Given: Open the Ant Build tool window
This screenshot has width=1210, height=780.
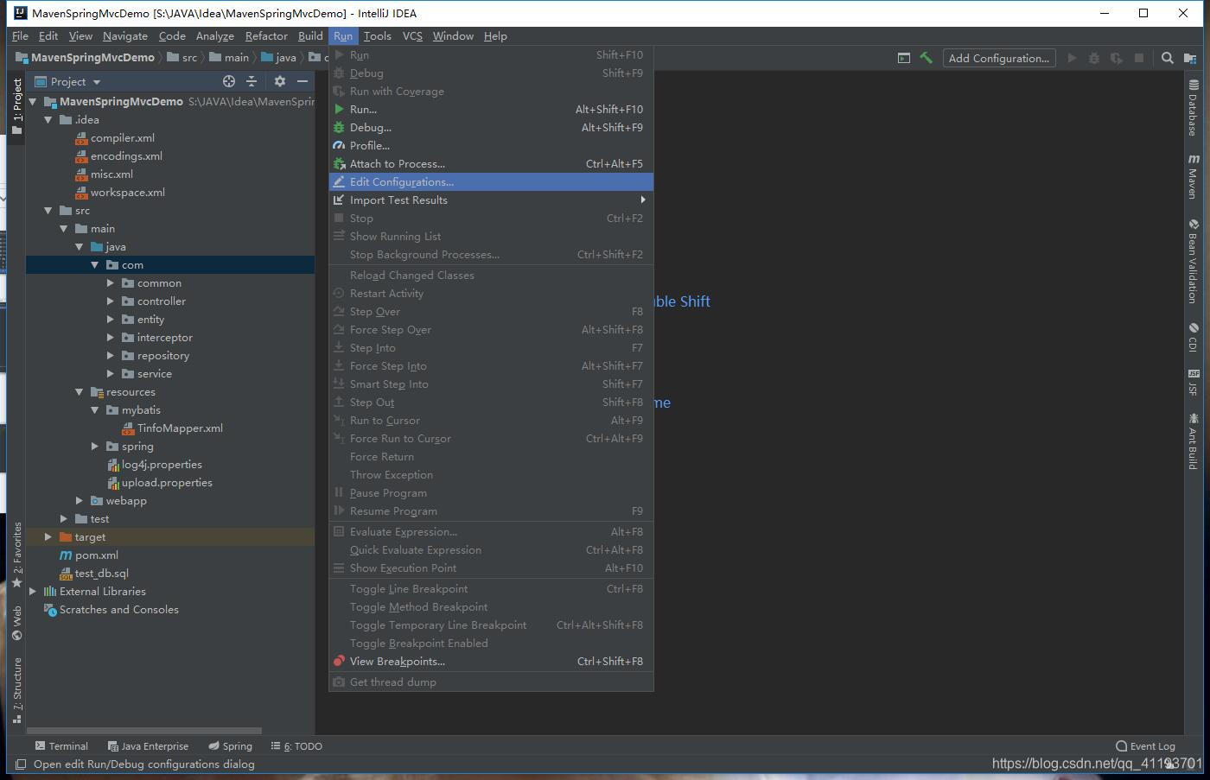Looking at the screenshot, I should pyautogui.click(x=1193, y=441).
